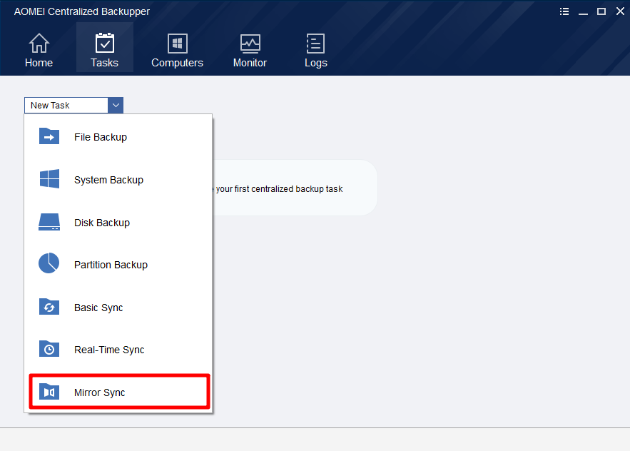The width and height of the screenshot is (630, 451).
Task: Click the New Task combo box field
Action: (66, 106)
